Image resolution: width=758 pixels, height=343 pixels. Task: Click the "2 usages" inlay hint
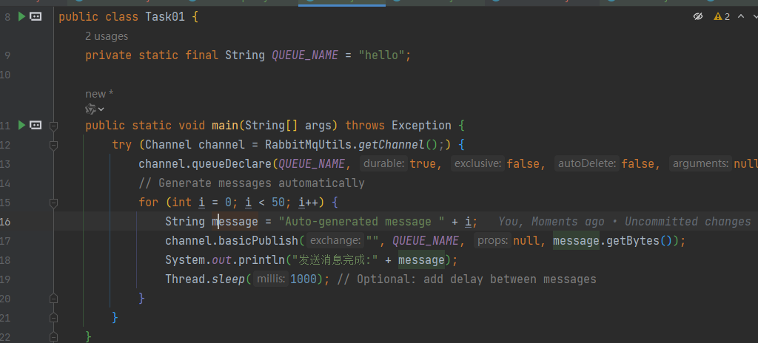[x=107, y=36]
